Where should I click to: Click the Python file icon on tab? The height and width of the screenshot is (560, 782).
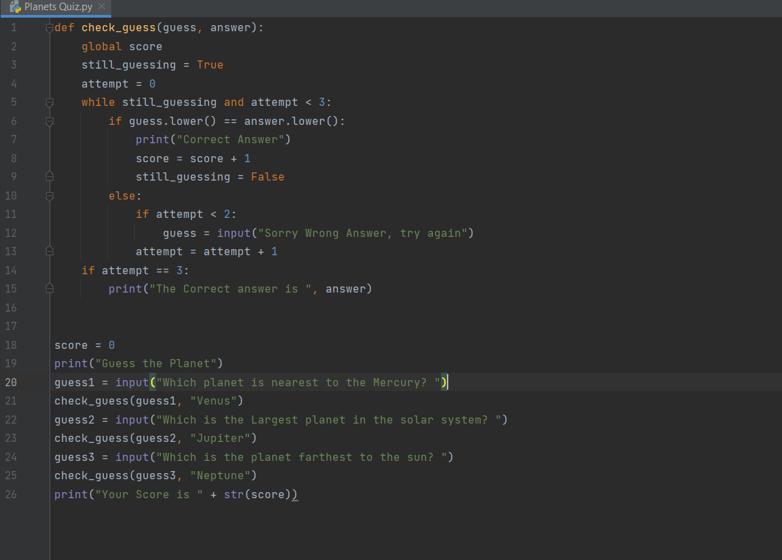coord(15,7)
